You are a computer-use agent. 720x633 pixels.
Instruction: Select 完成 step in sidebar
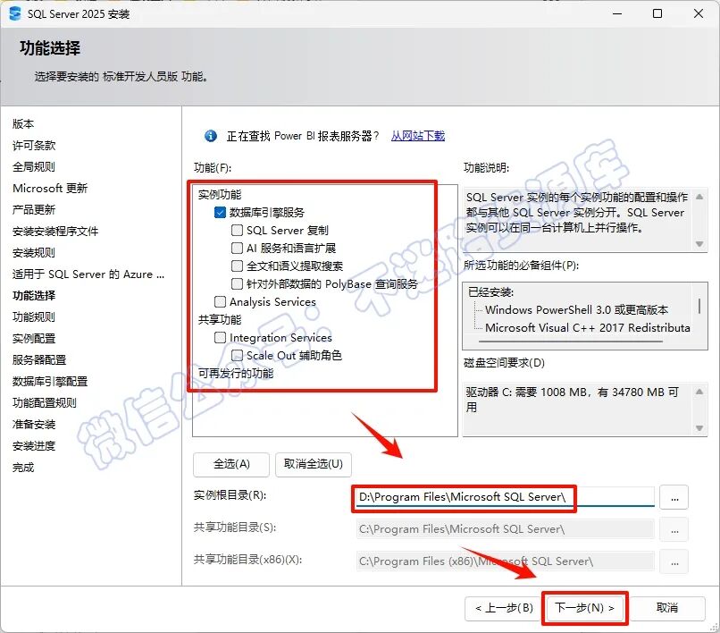(23, 467)
